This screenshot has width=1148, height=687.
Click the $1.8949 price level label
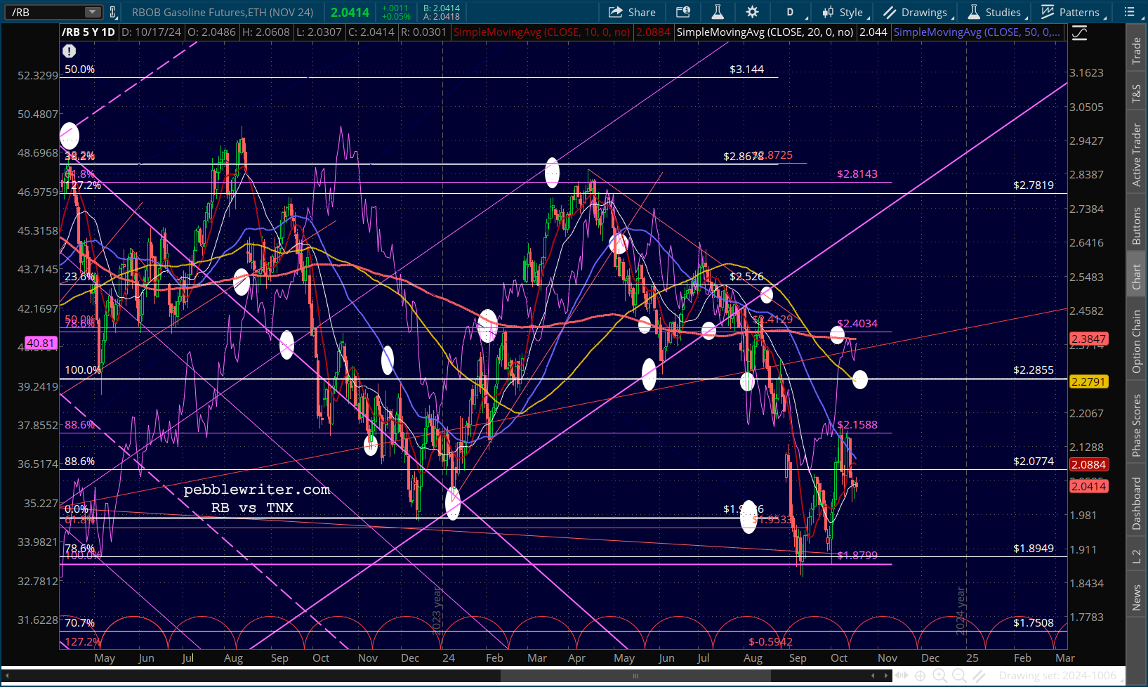click(x=1034, y=548)
